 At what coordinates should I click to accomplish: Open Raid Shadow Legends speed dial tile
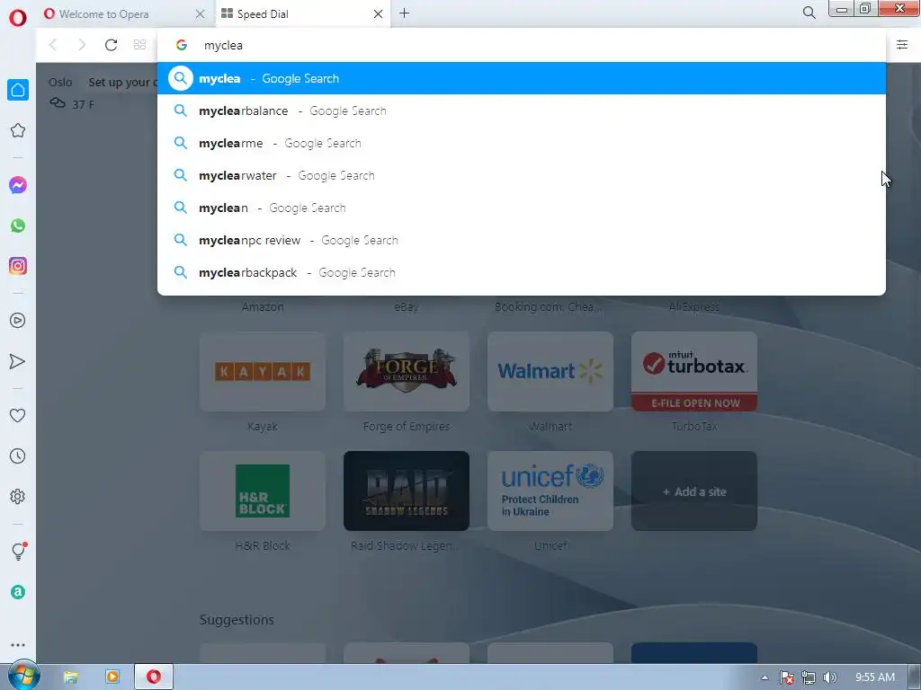tap(407, 491)
